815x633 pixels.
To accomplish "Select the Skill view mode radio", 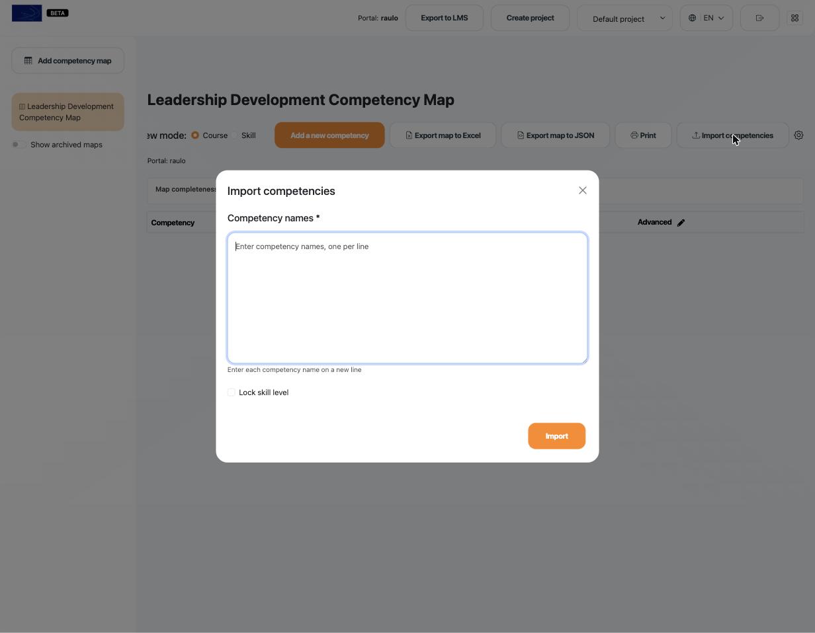I will click(x=234, y=135).
